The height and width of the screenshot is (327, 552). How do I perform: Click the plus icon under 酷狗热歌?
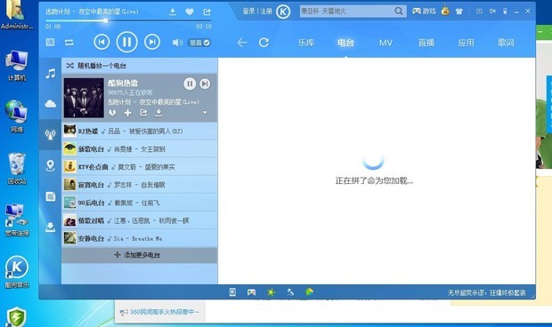click(x=127, y=113)
